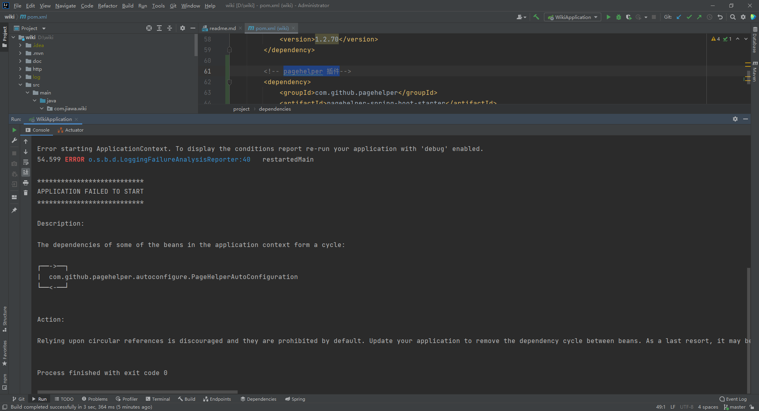
Task: Push commits using Git green arrow
Action: [x=699, y=17]
